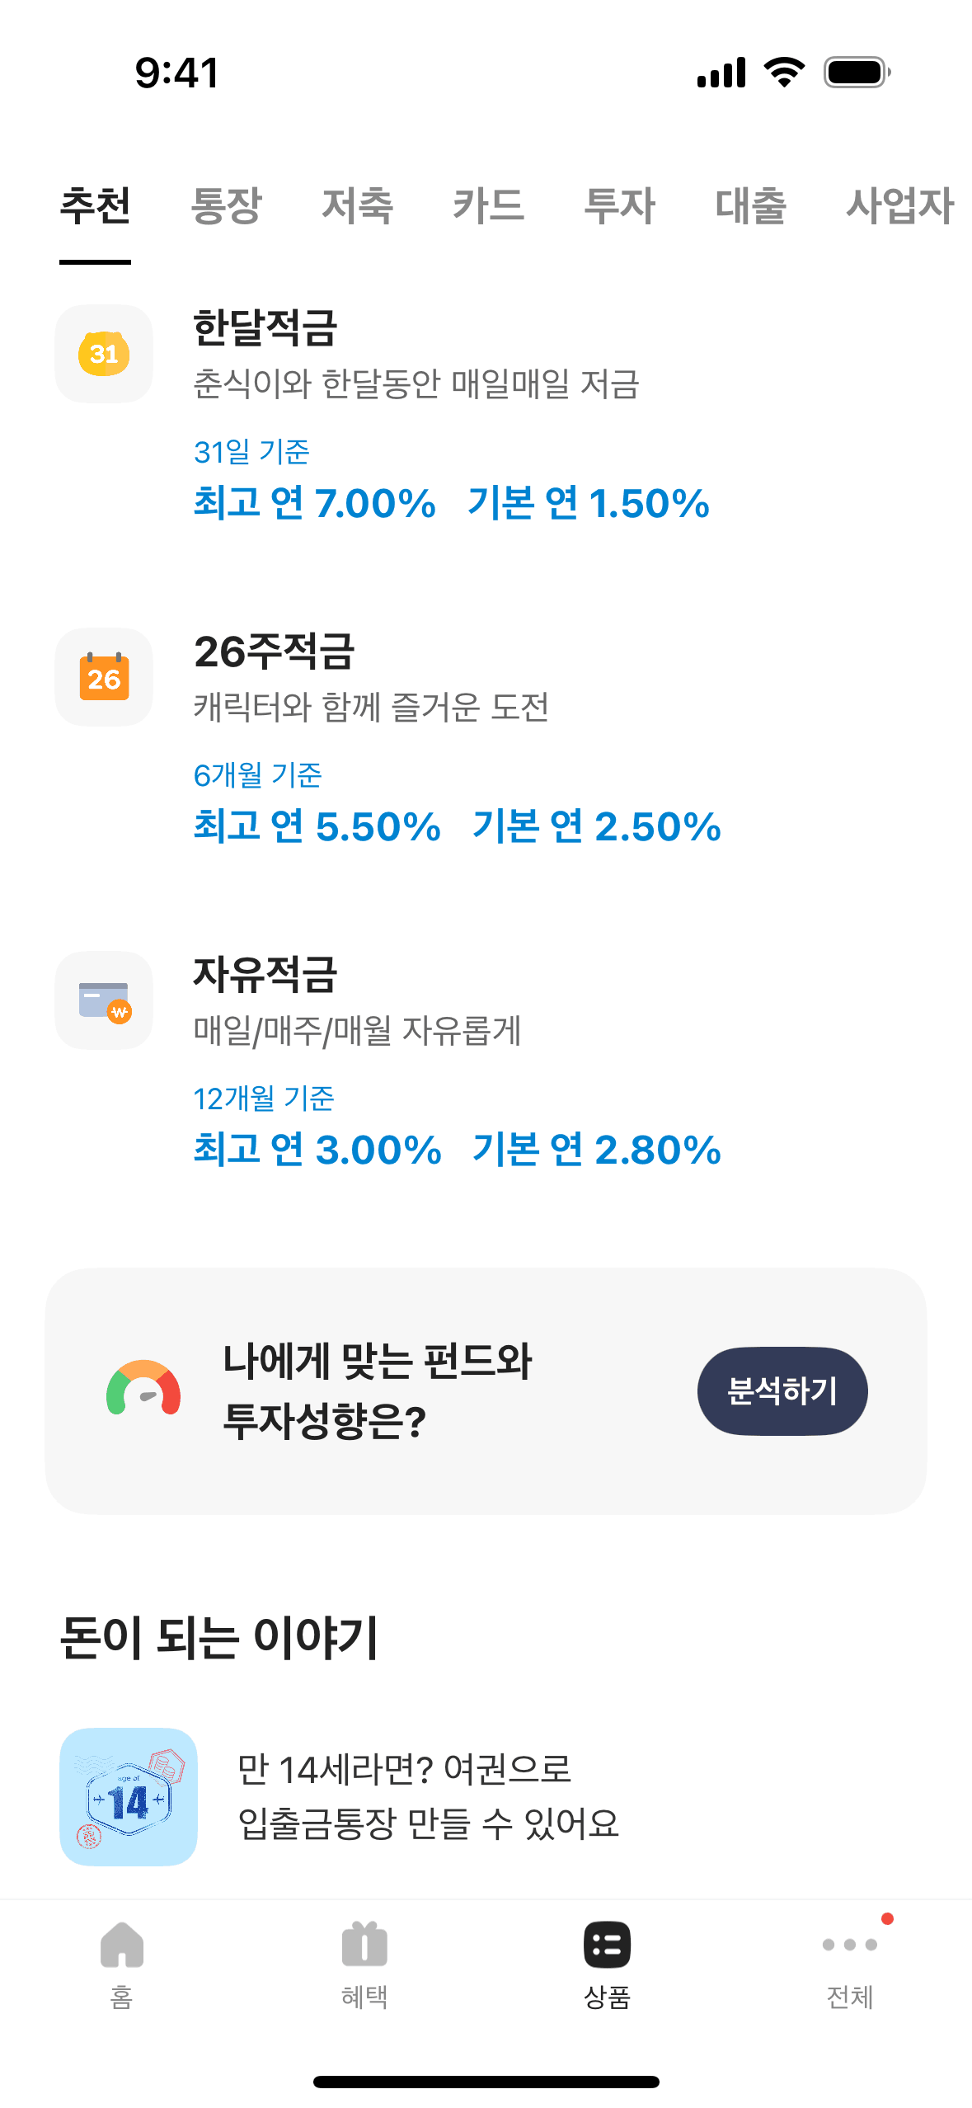The image size is (972, 2108).
Task: Open 혜택 gift icon in bottom bar
Action: [x=364, y=1945]
